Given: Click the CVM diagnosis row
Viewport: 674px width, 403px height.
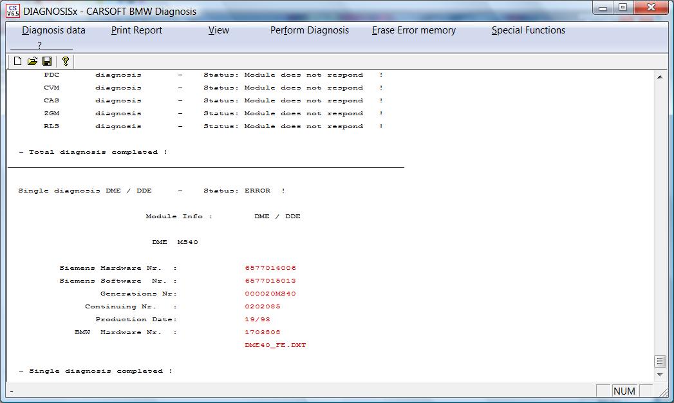Looking at the screenshot, I should (x=213, y=88).
